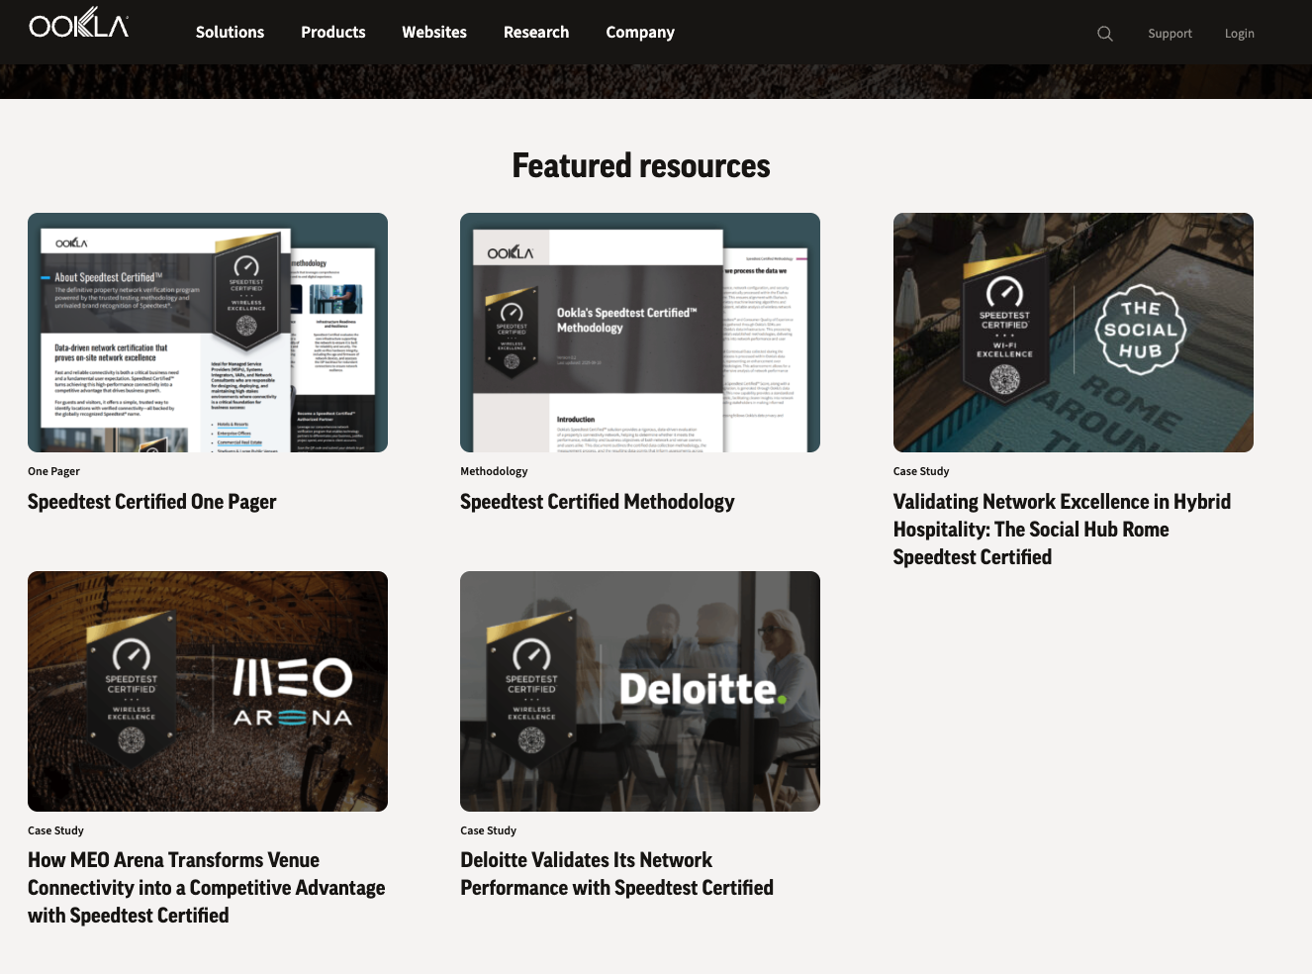Click the Login link
This screenshot has height=974, width=1312.
click(x=1240, y=34)
